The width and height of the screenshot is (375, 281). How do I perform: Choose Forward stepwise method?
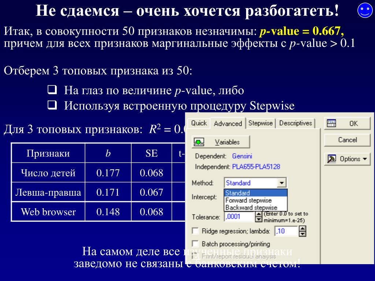click(256, 200)
